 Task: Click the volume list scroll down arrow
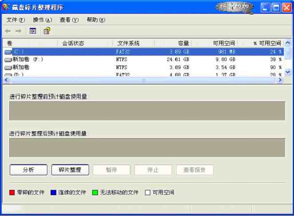(288, 72)
